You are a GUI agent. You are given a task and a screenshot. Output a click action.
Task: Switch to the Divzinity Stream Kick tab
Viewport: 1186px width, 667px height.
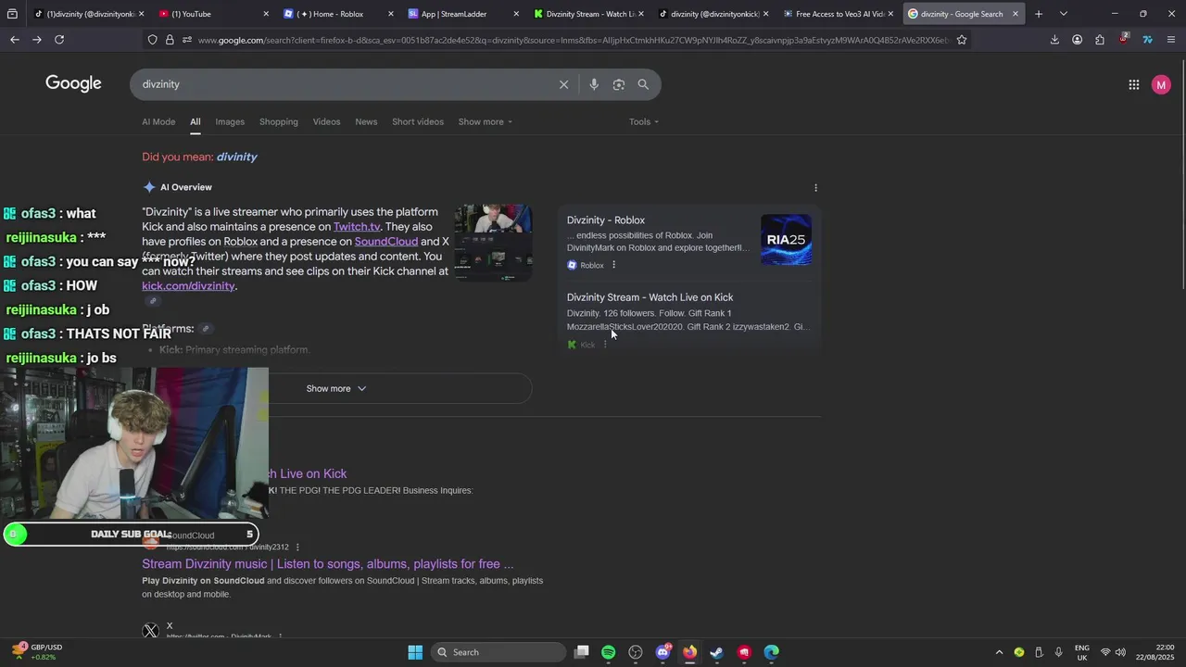click(x=587, y=14)
